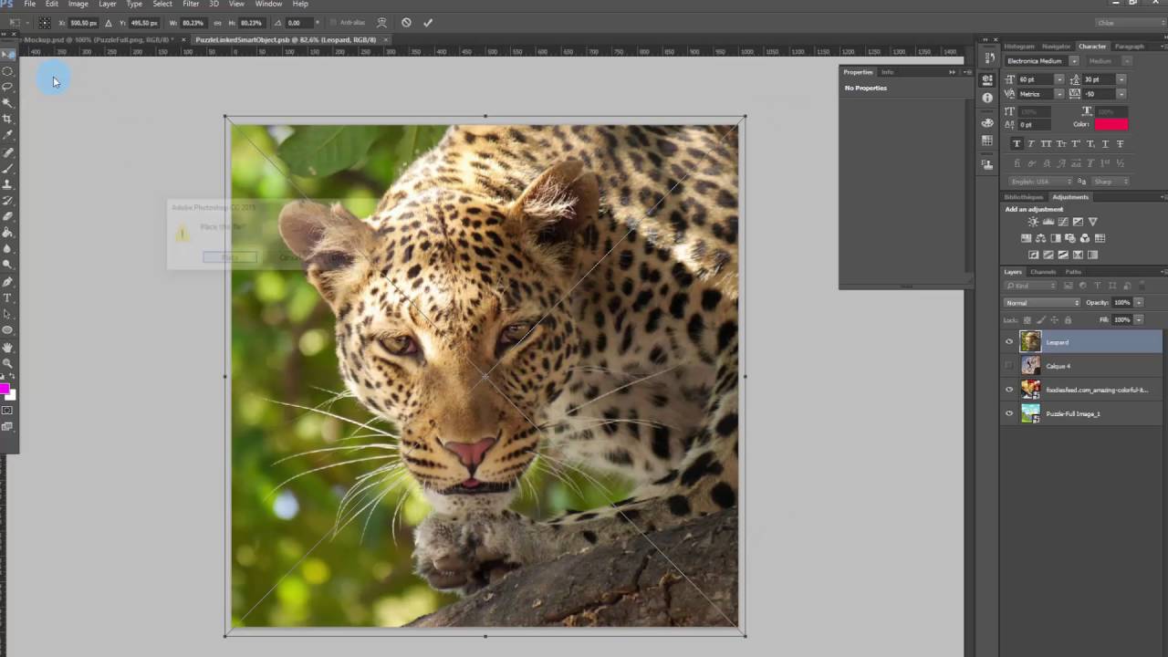The image size is (1168, 657).
Task: Select the Eyedropper tool
Action: (7, 135)
